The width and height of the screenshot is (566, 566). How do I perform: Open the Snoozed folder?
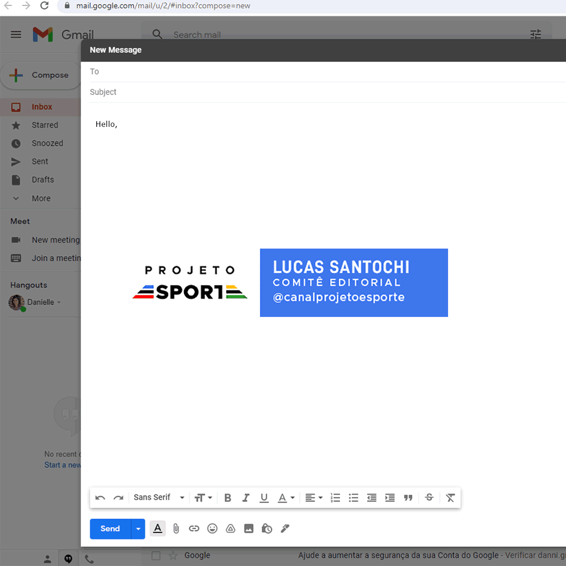41,143
